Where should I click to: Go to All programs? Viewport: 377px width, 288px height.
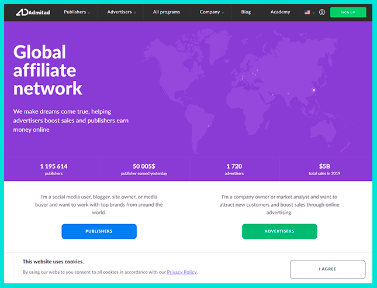(167, 12)
